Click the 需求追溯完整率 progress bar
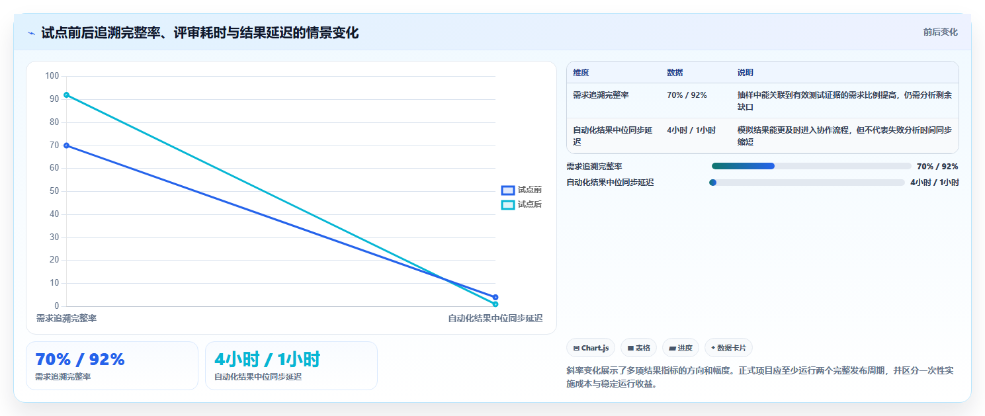The image size is (985, 416). point(811,166)
